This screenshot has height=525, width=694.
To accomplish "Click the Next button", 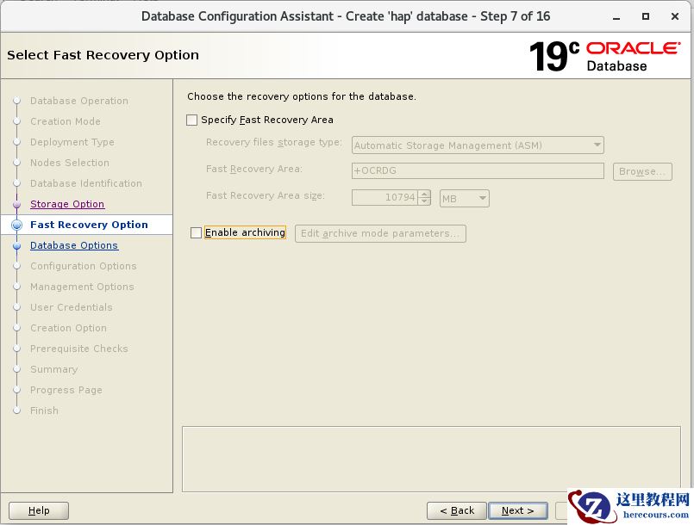I will (x=517, y=511).
